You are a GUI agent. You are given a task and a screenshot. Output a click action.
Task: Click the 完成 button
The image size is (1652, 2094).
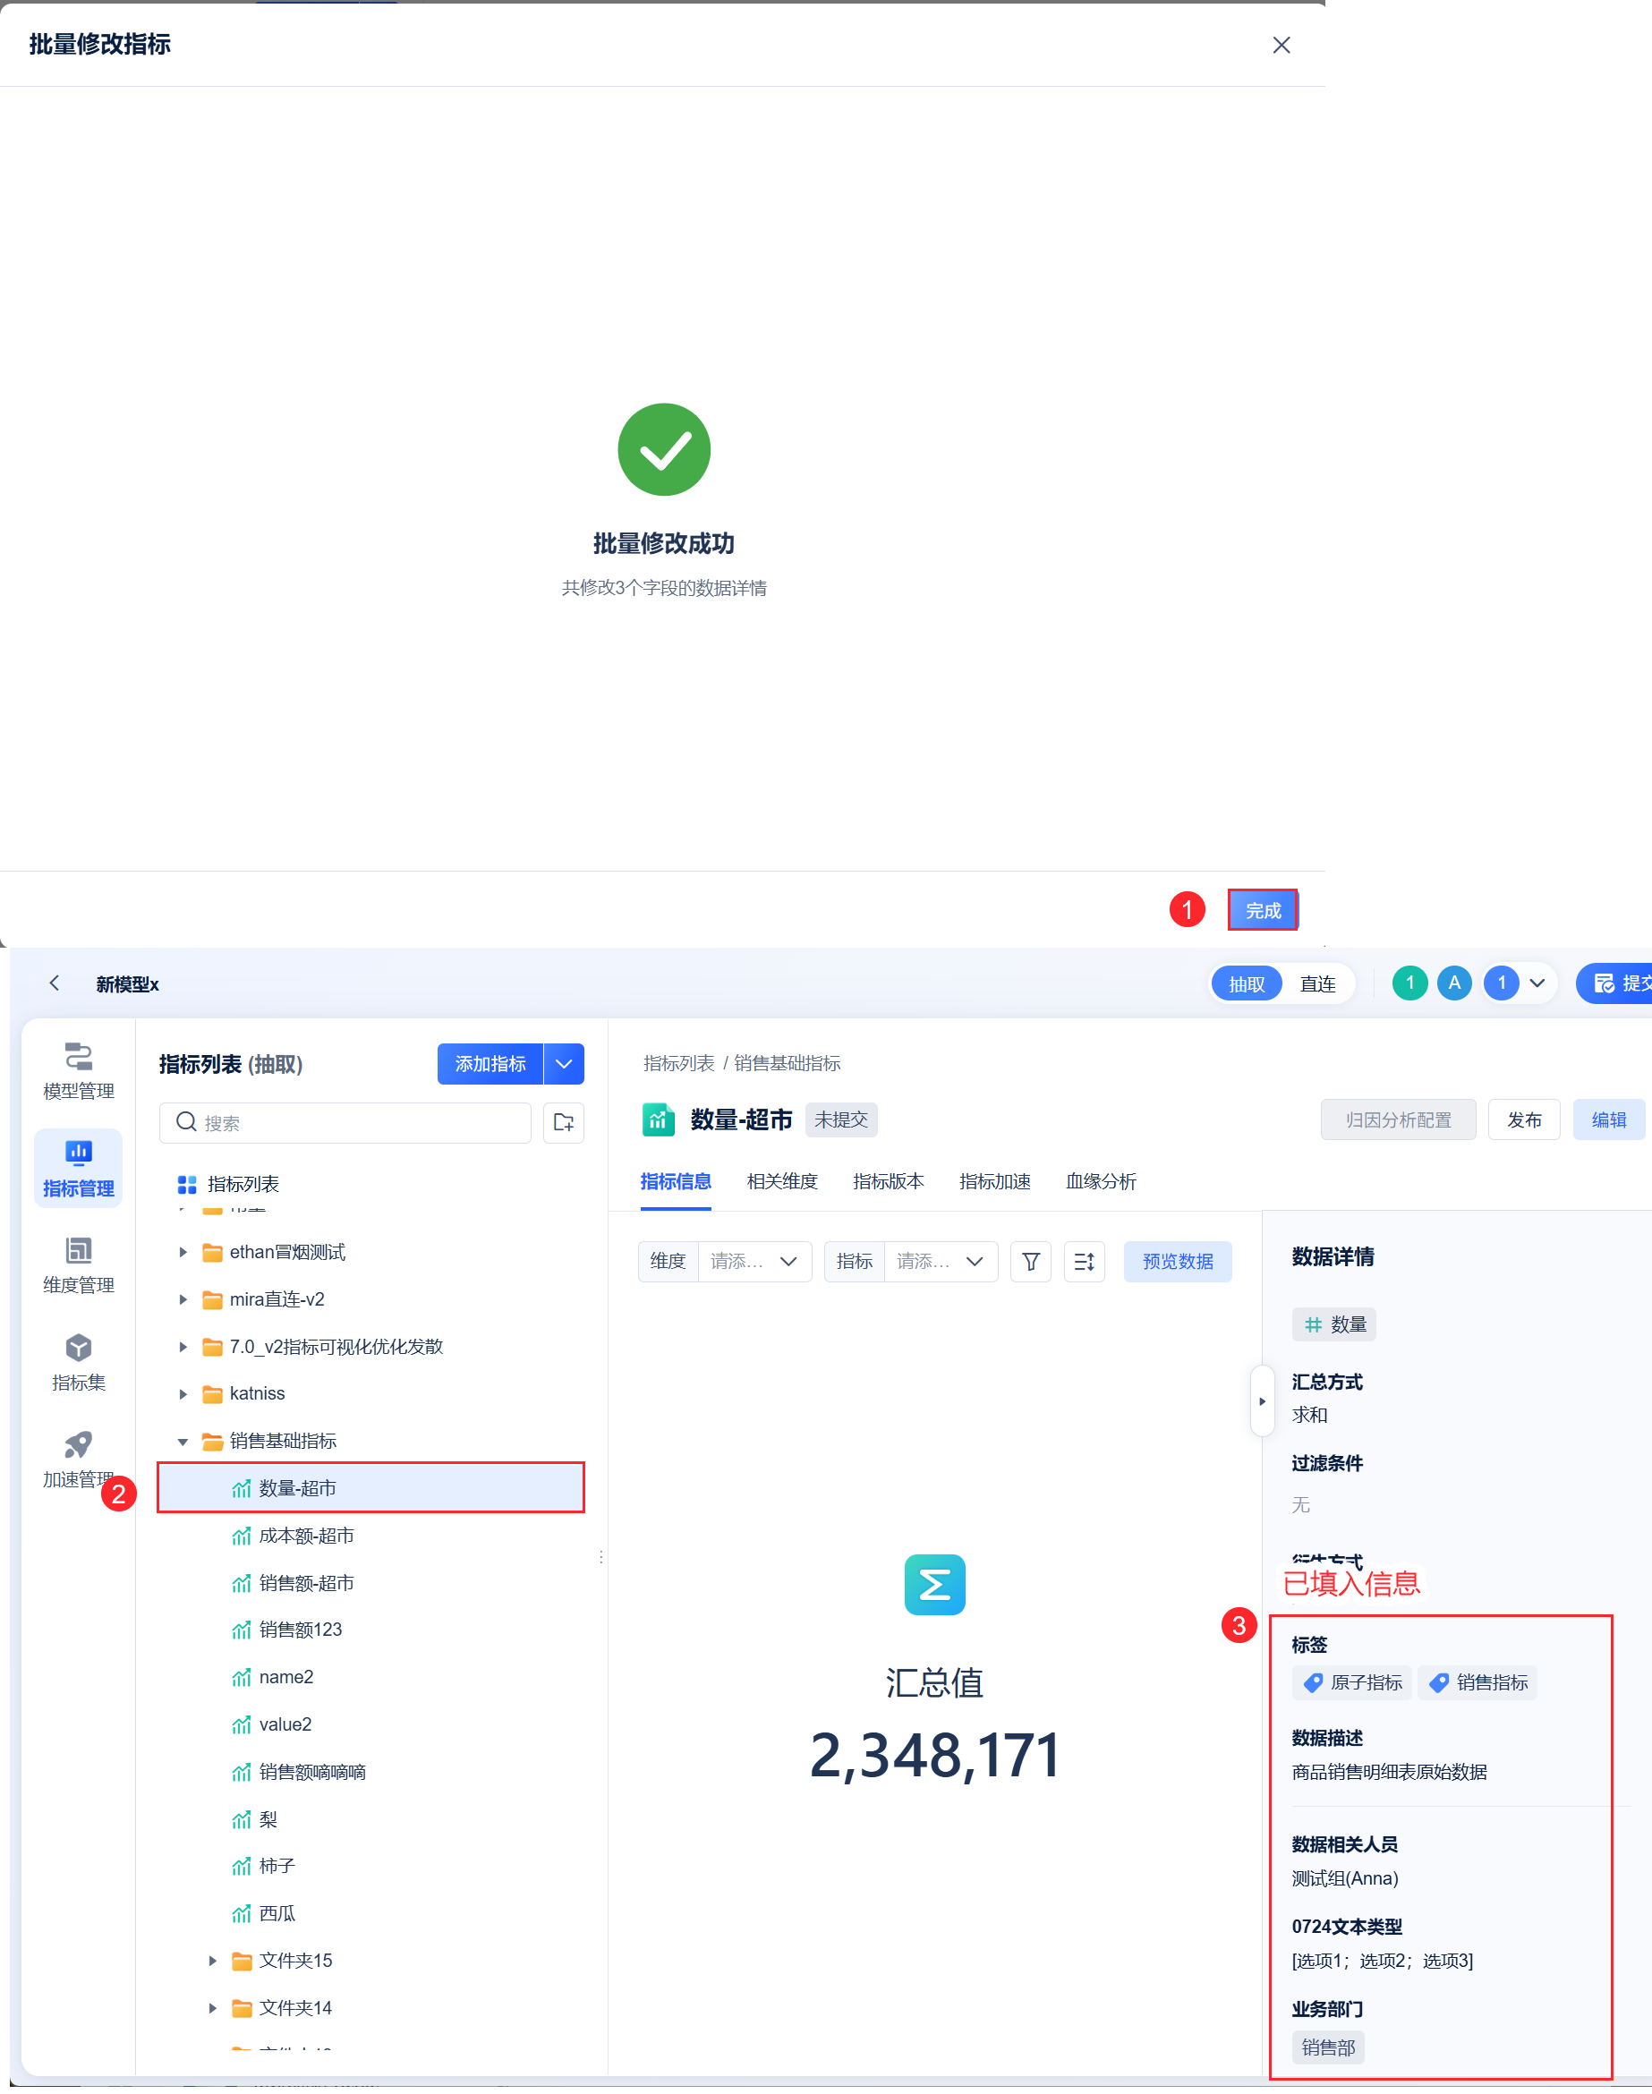(1262, 910)
